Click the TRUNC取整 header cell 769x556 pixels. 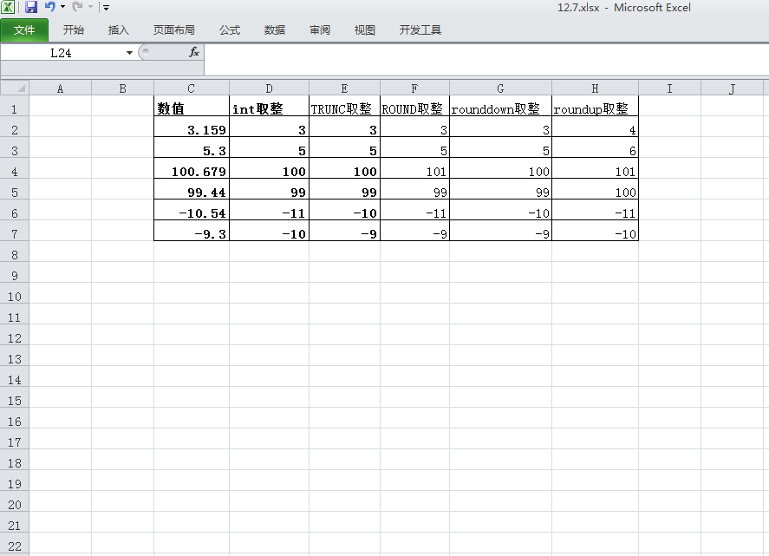pos(345,106)
